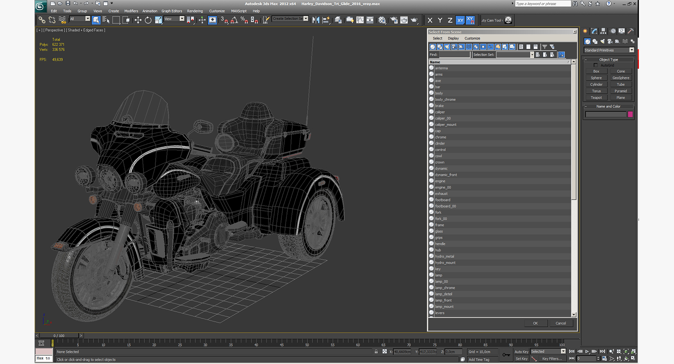Toggle the XY plane constraint button
This screenshot has width=674, height=364.
tap(460, 20)
